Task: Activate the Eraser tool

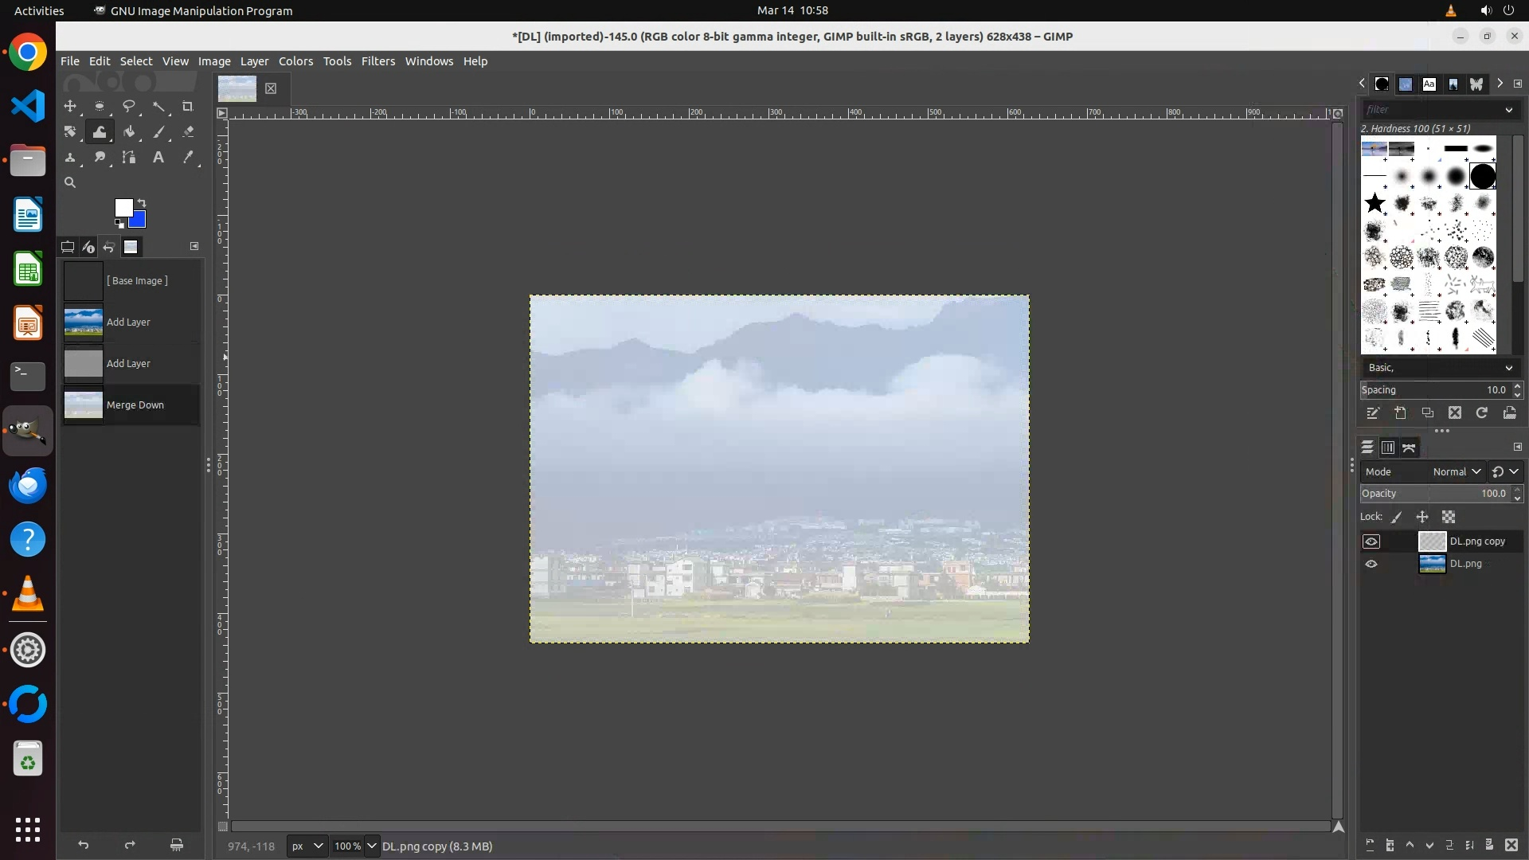Action: coord(188,131)
